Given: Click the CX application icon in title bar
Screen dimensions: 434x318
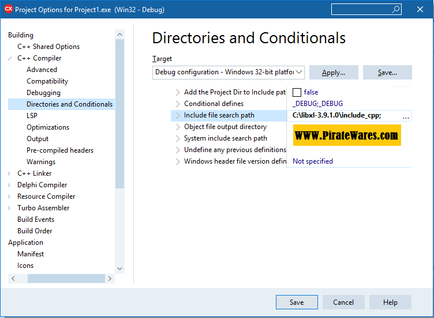Looking at the screenshot, I should (8, 9).
